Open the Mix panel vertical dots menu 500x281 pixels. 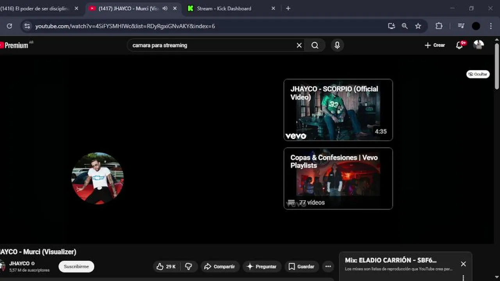(x=463, y=277)
